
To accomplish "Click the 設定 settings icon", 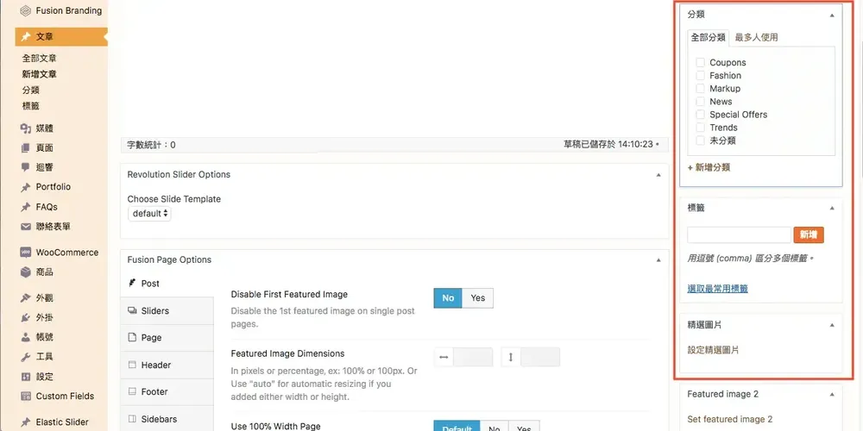I will point(25,377).
